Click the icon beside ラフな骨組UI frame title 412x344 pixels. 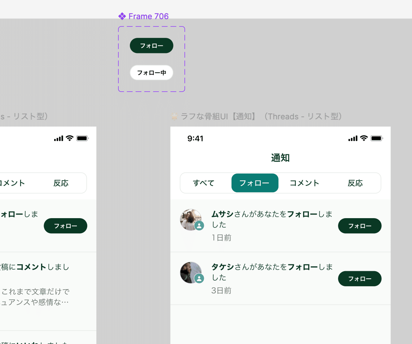click(174, 116)
